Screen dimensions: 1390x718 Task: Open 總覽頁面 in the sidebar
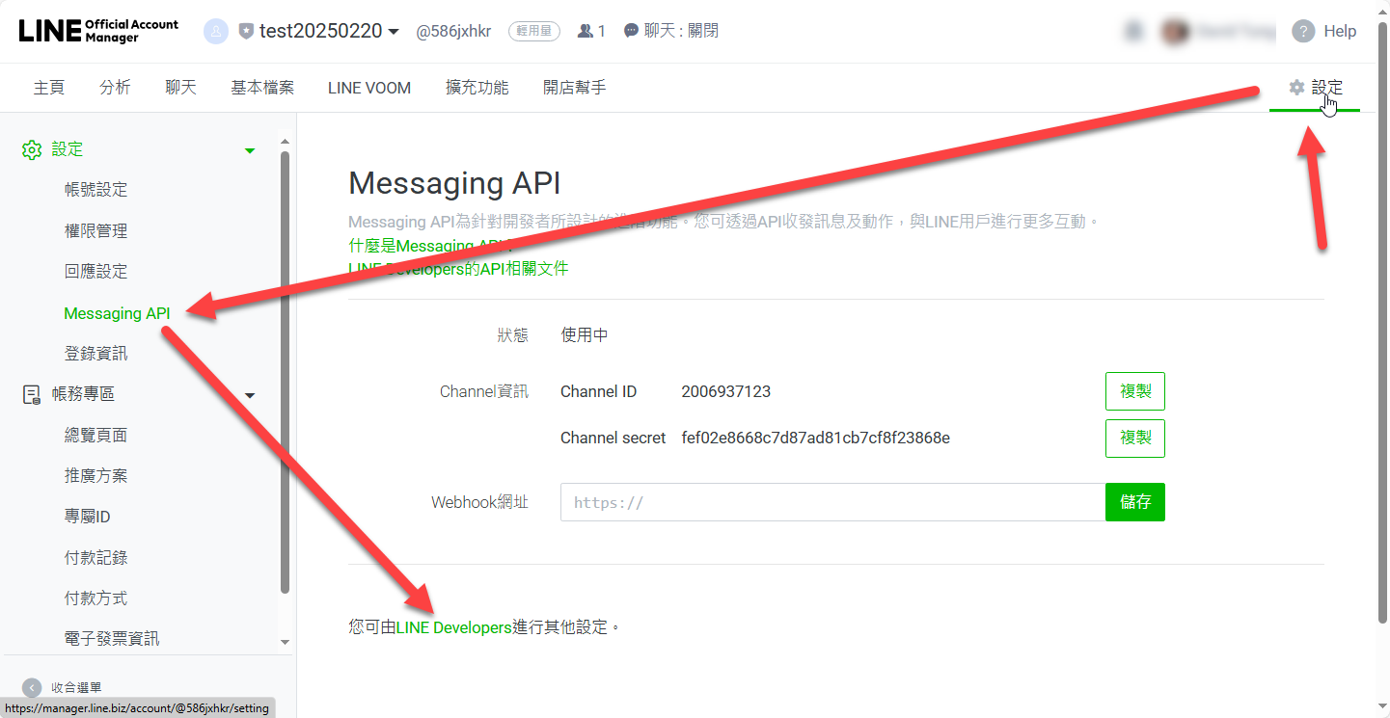pos(95,436)
